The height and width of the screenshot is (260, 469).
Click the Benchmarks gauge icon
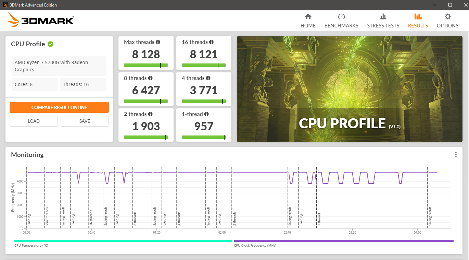pos(341,16)
